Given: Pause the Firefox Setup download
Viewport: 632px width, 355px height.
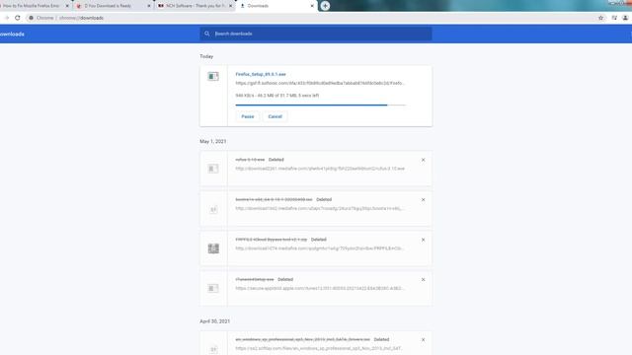Looking at the screenshot, I should pyautogui.click(x=248, y=116).
